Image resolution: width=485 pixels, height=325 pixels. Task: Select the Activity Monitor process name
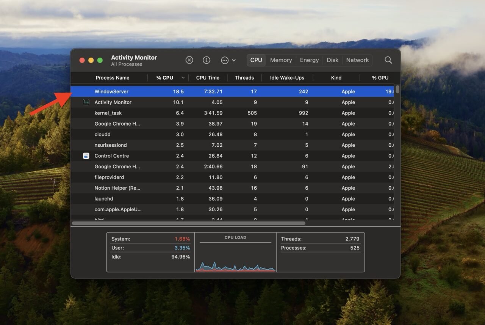tap(113, 102)
